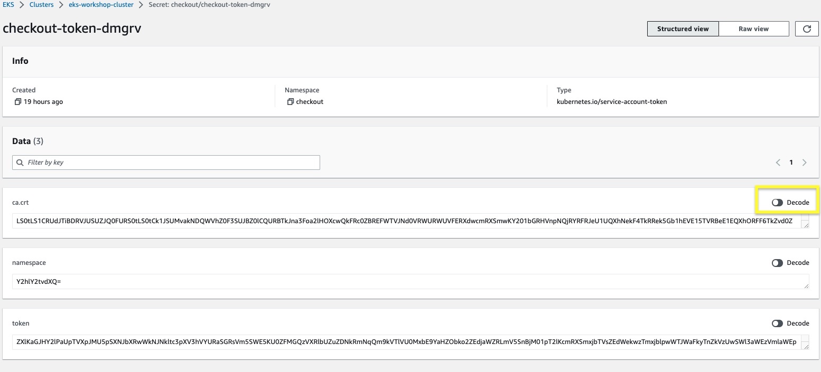The width and height of the screenshot is (821, 372).
Task: Click the refresh icon button
Action: pyautogui.click(x=807, y=29)
